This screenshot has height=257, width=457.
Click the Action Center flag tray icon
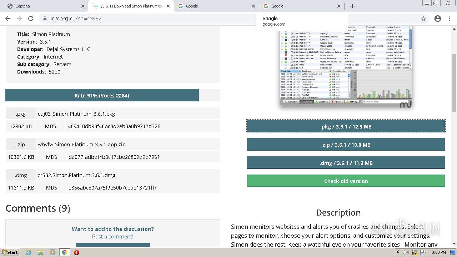tap(423, 252)
